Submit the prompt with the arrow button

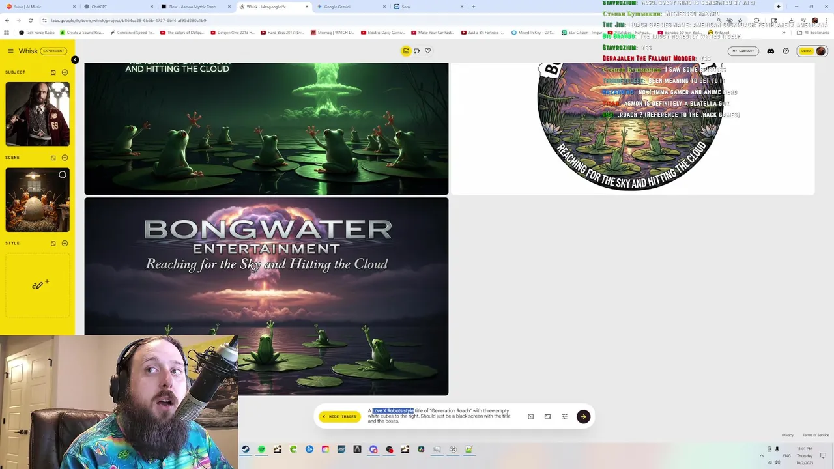(583, 416)
